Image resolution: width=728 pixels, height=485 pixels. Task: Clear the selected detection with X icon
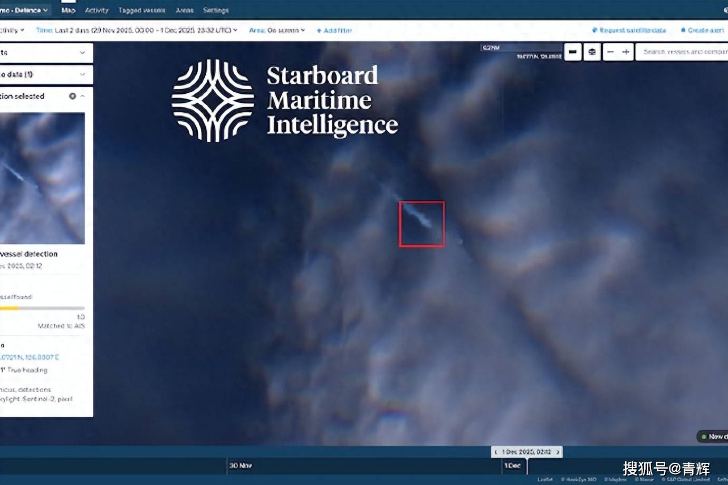pyautogui.click(x=72, y=96)
